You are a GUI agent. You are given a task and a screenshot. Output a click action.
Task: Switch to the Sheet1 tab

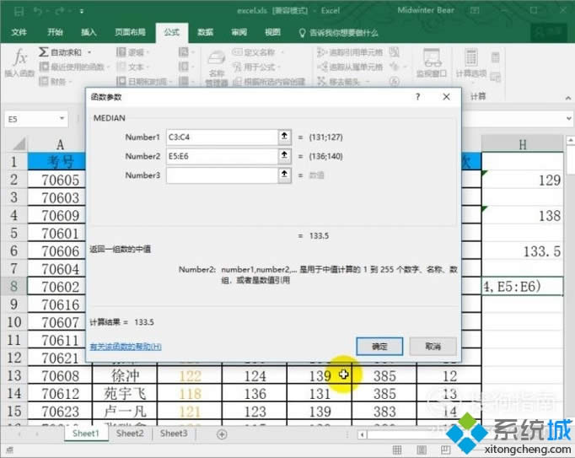86,434
